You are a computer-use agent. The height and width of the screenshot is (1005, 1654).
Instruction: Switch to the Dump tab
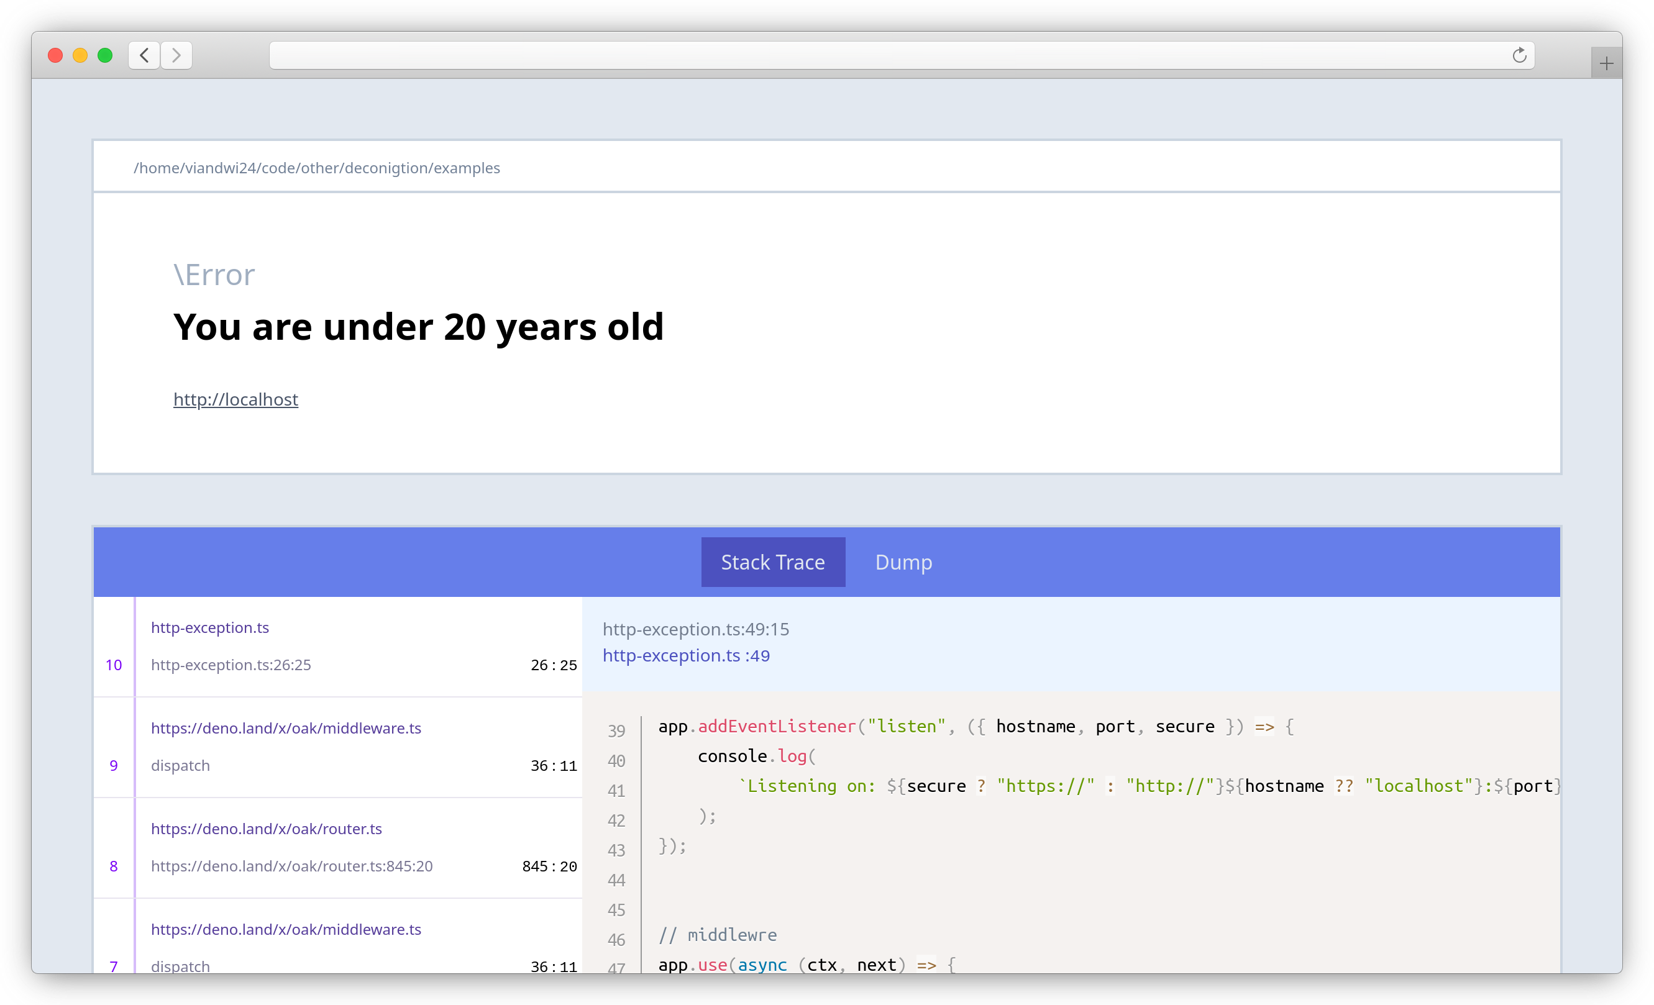click(x=903, y=562)
